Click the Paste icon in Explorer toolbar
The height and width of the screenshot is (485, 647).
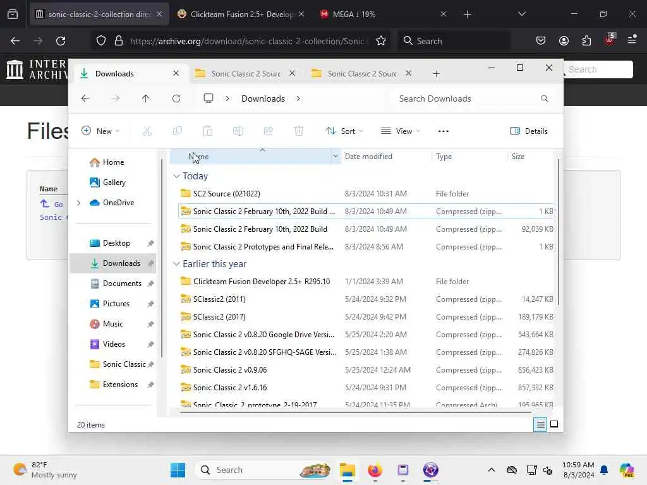click(207, 131)
